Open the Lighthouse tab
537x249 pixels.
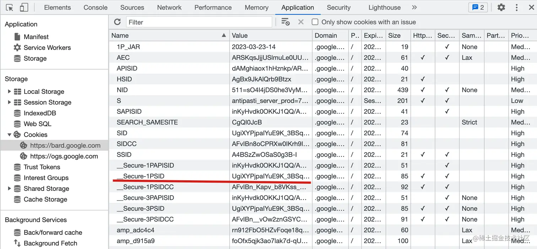pos(384,7)
